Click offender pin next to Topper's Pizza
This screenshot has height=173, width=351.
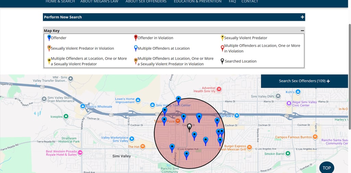coord(164,121)
